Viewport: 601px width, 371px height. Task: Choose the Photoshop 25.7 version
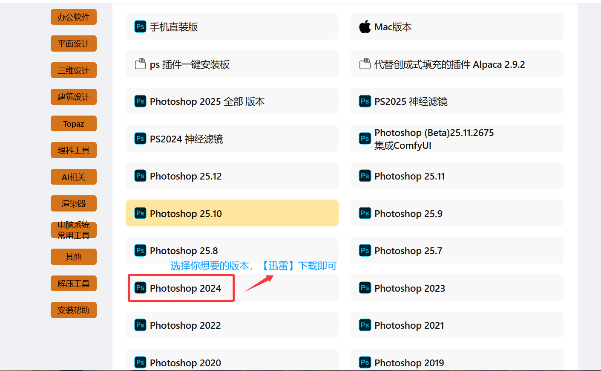tap(457, 250)
